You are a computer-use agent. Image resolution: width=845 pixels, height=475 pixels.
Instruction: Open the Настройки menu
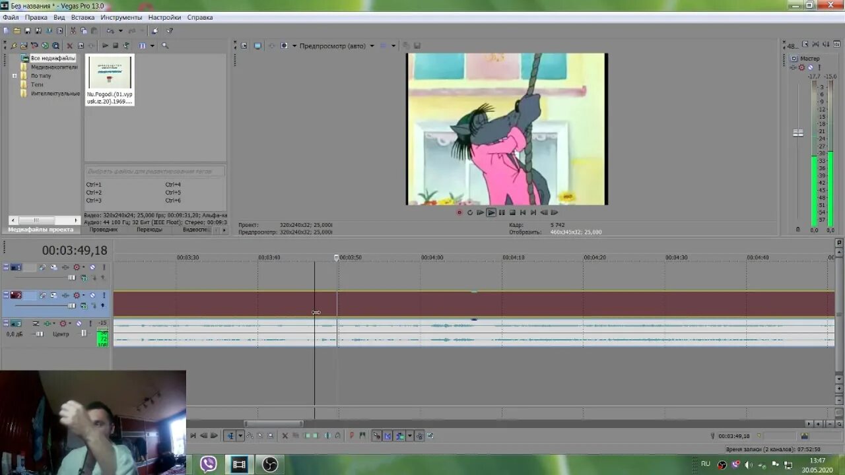[164, 17]
